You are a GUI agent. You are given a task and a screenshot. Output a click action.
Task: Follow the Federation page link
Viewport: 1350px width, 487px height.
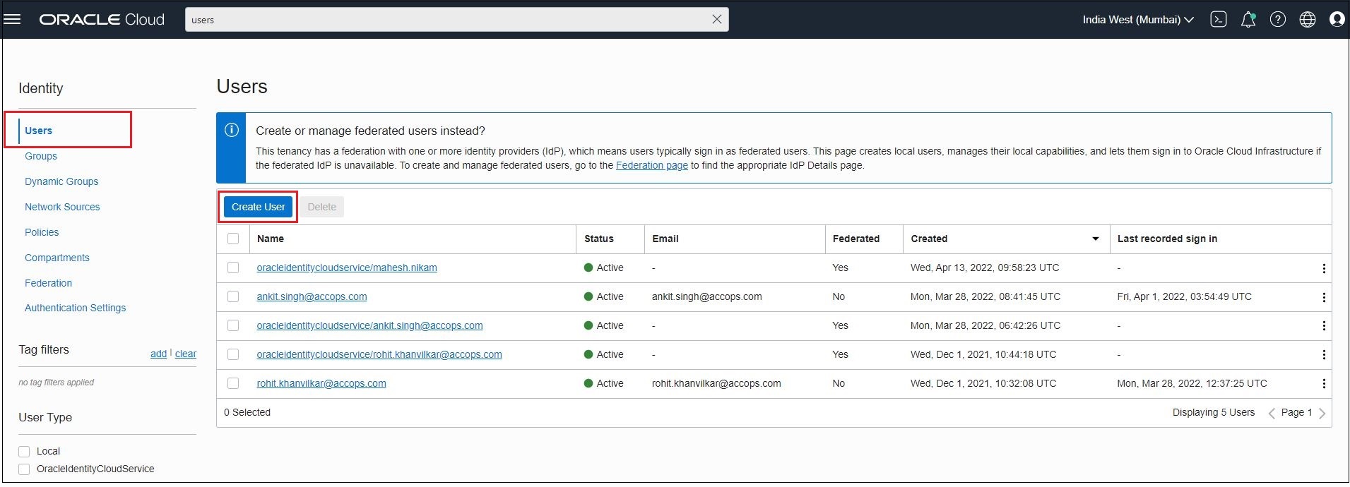click(651, 165)
